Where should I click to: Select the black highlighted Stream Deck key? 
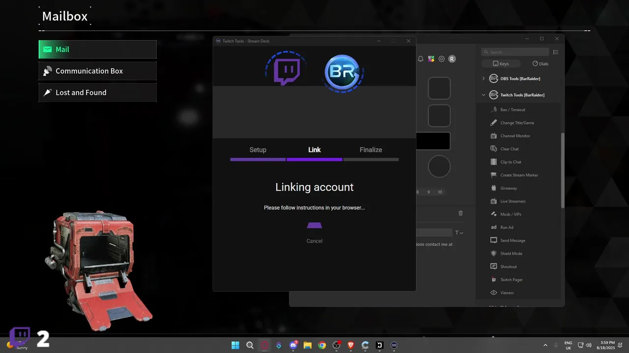pyautogui.click(x=433, y=141)
